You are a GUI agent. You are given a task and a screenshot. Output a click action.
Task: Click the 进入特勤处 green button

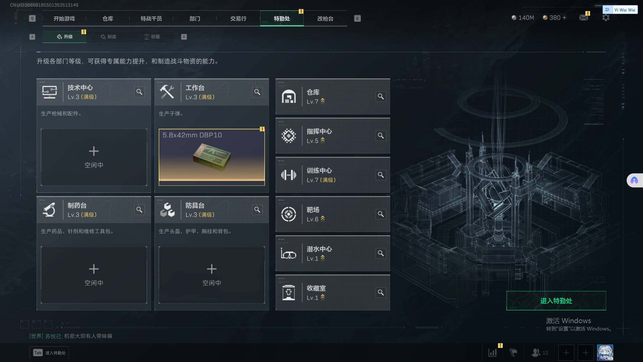pos(556,301)
